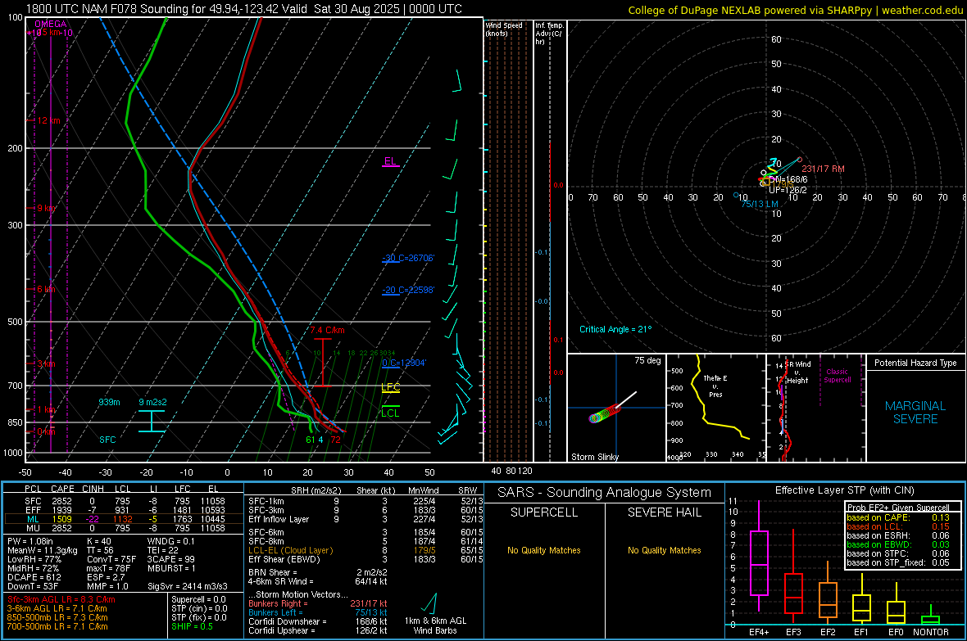Click the red 'Sfc-3km AGL LR = 8.3 C/km' line
The image size is (967, 641).
61,599
